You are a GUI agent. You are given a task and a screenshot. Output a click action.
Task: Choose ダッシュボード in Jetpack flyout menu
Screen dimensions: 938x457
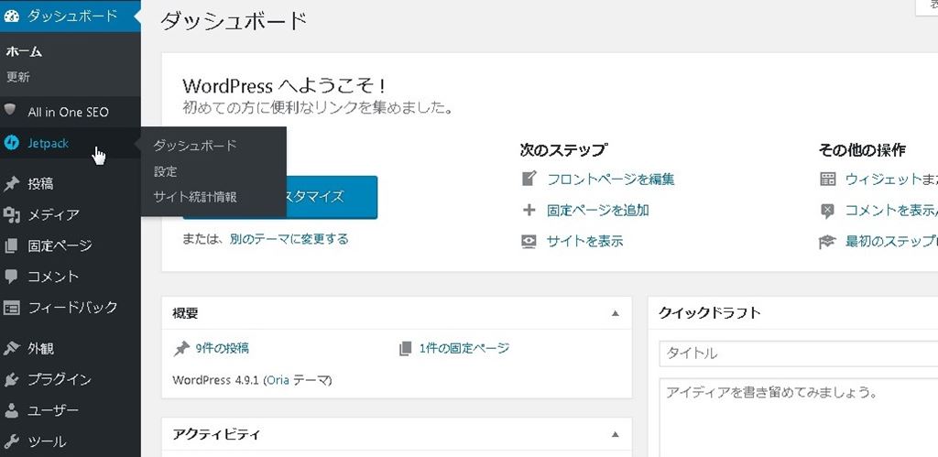(x=195, y=146)
